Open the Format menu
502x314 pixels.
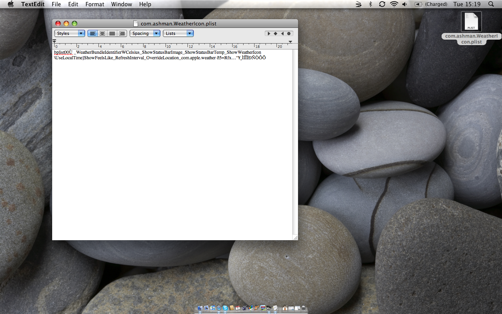[x=95, y=4]
